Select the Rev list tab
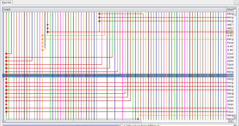Viewport: 239px width, 126px height. [6, 3]
